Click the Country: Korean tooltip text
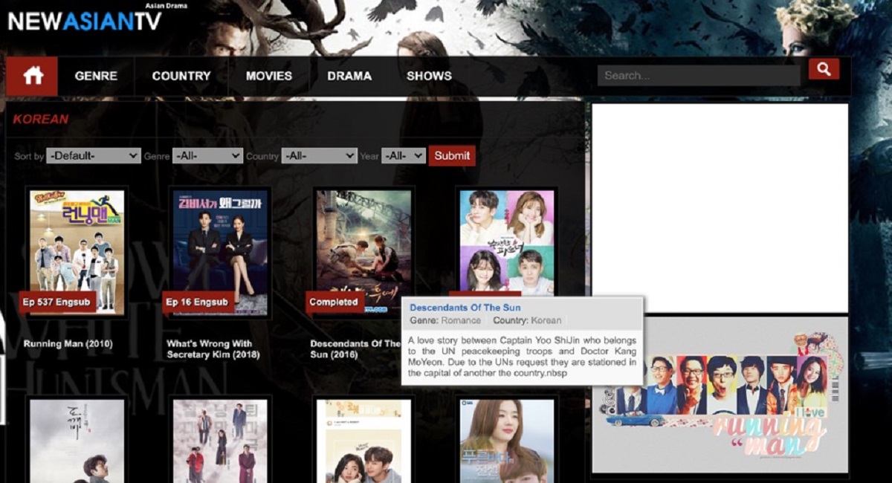The image size is (892, 483). coord(527,321)
